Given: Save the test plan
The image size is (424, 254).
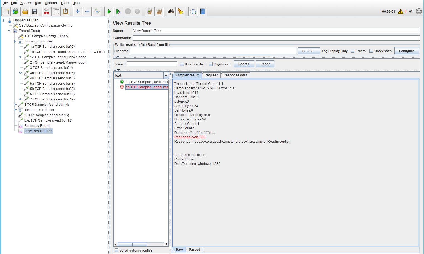Looking at the screenshot, I should 34,11.
